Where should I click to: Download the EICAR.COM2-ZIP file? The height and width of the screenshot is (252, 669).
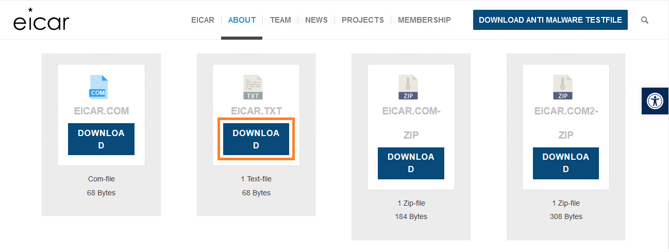coord(566,163)
